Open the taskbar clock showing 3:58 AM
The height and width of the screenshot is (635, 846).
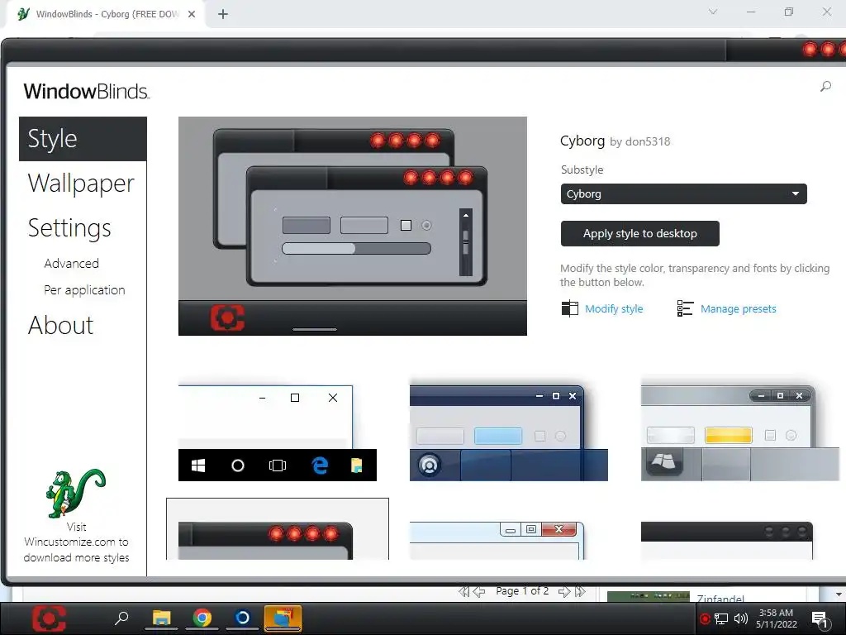tap(777, 618)
